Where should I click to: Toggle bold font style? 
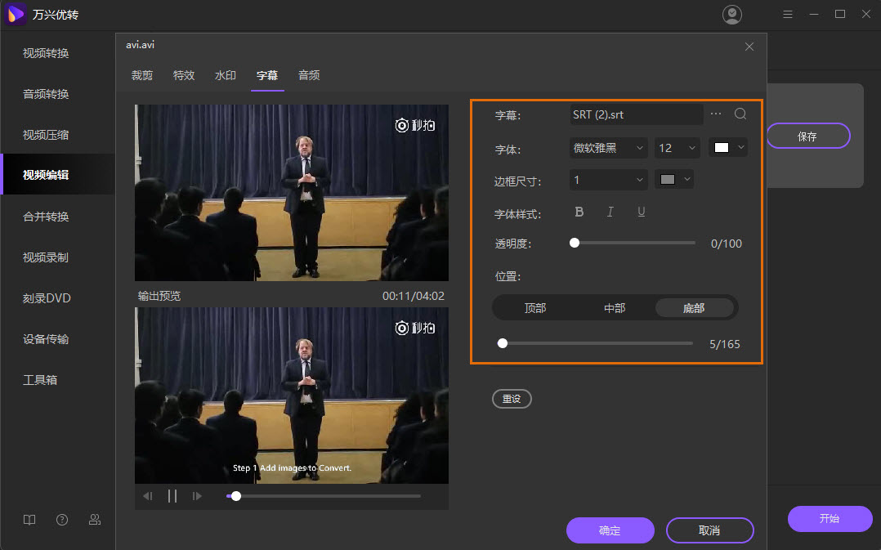[x=579, y=212]
